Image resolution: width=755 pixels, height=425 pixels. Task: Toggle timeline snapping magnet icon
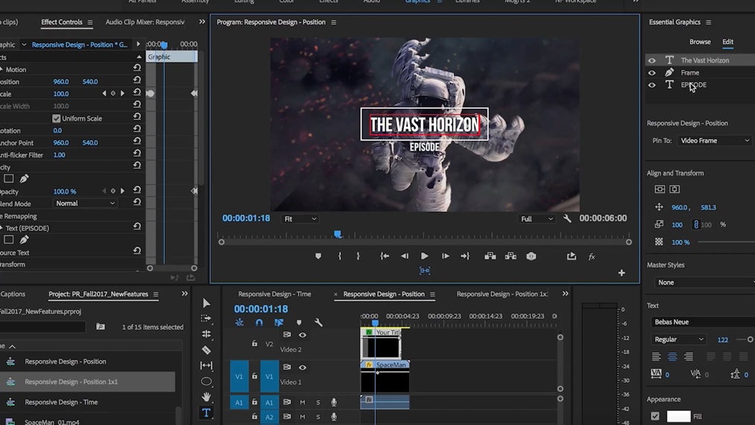pyautogui.click(x=259, y=323)
